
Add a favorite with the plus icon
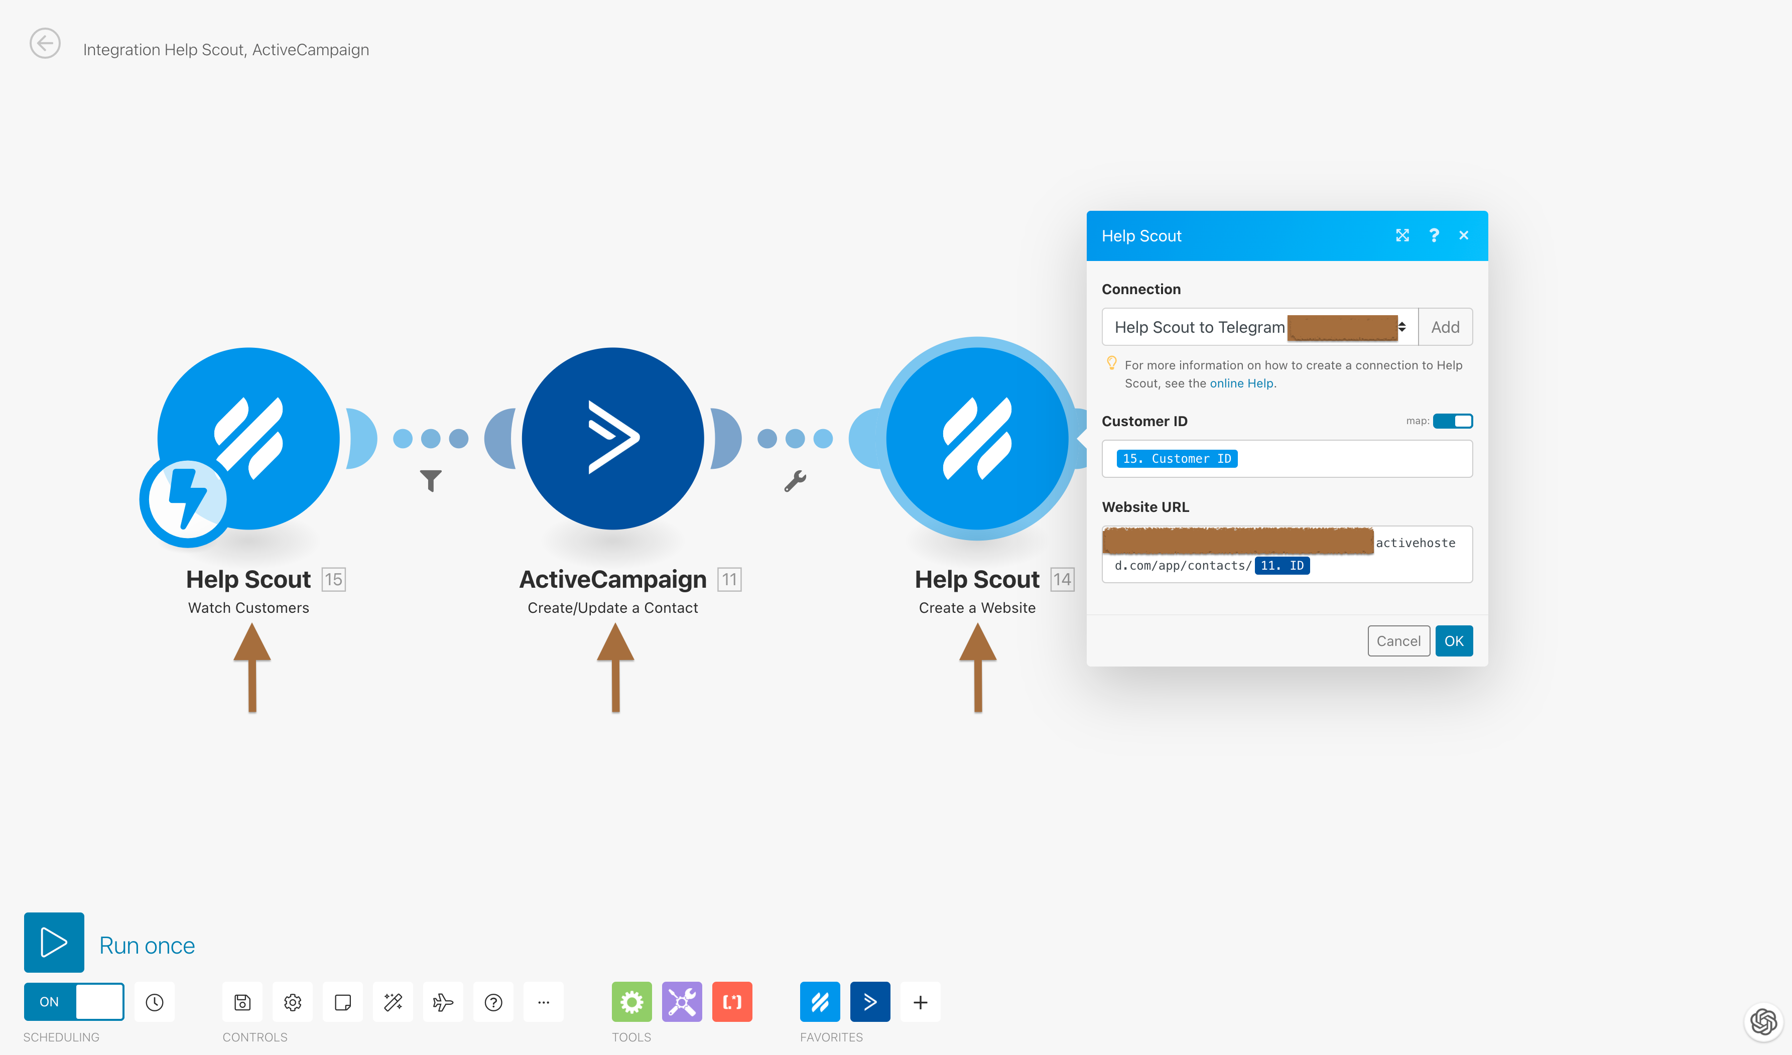pos(920,1002)
